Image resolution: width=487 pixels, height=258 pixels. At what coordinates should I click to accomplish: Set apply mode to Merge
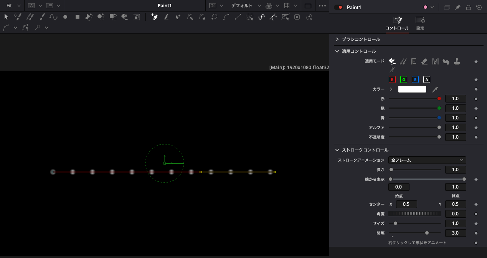435,61
